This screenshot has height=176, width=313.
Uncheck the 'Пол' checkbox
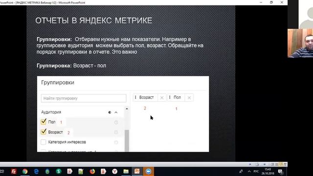click(x=44, y=122)
